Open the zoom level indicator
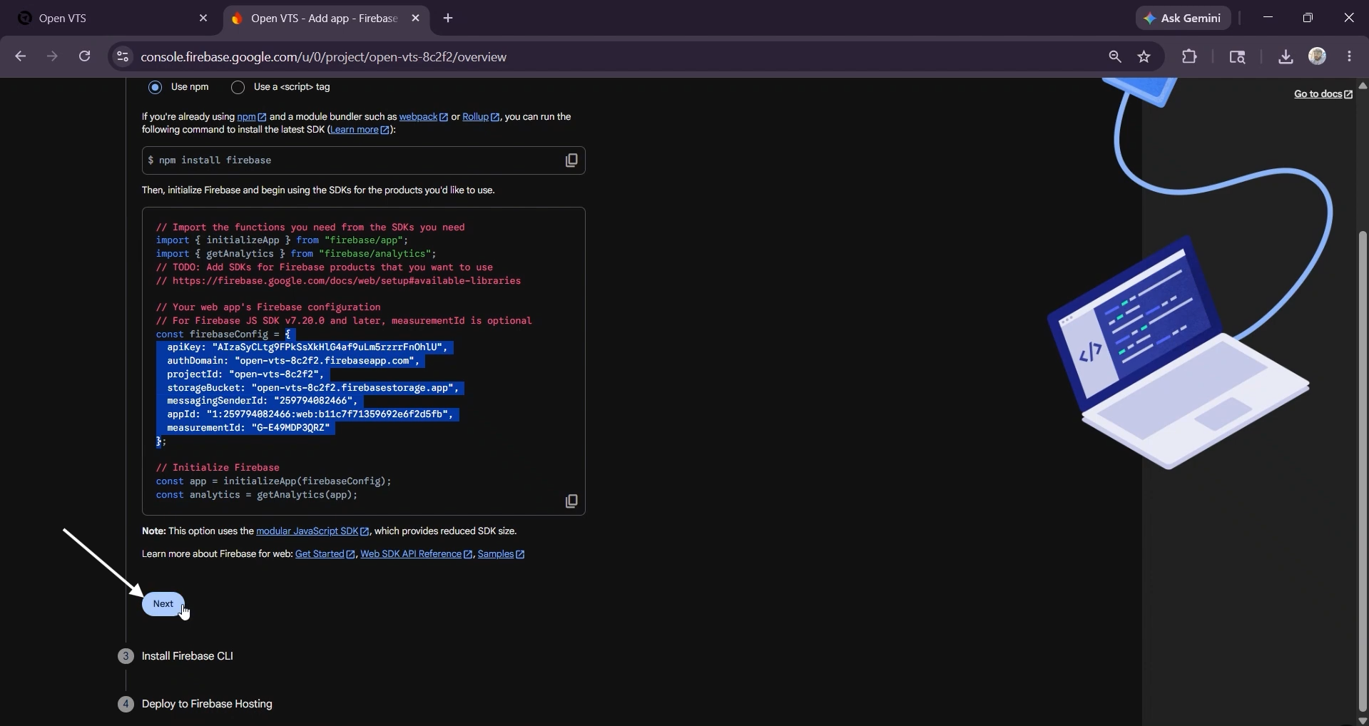This screenshot has width=1369, height=726. [1114, 56]
